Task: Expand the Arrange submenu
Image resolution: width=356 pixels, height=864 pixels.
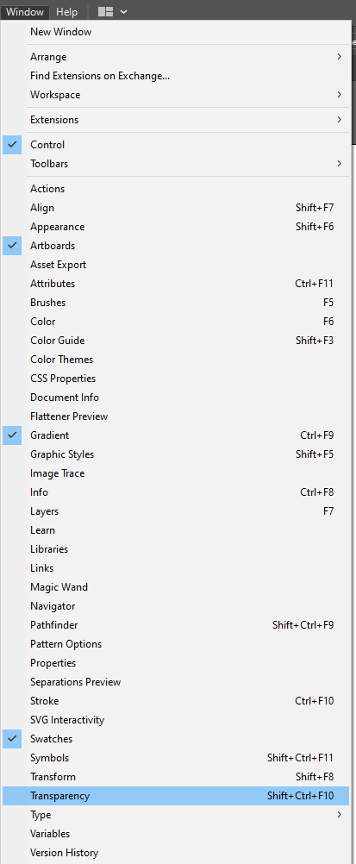Action: [x=339, y=57]
